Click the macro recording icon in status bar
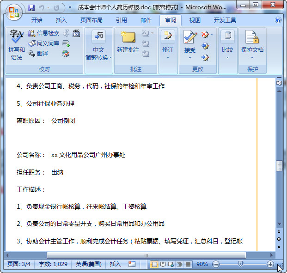The image size is (287, 273). coord(132,264)
